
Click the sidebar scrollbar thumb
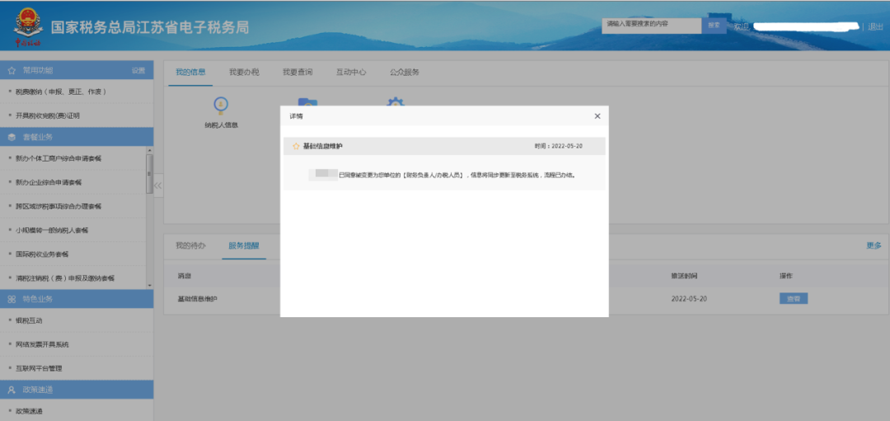[x=150, y=174]
